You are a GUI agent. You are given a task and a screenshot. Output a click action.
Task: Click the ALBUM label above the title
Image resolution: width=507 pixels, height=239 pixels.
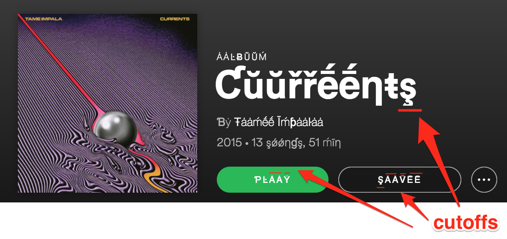(242, 57)
